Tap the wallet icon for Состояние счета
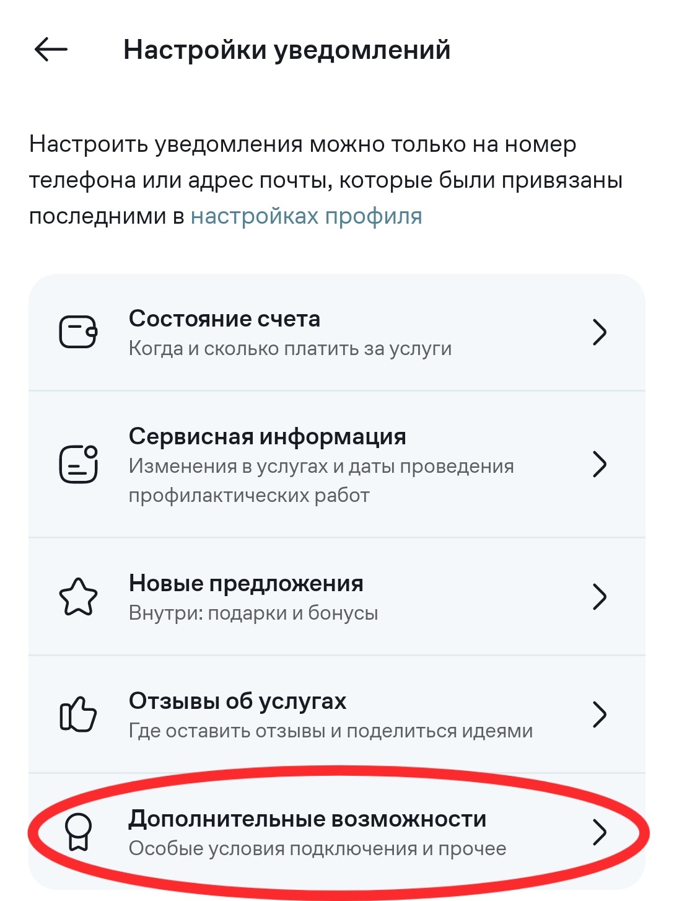This screenshot has height=901, width=674. click(78, 332)
